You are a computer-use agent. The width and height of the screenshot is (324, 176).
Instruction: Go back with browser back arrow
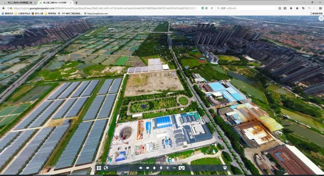click(x=4, y=8)
